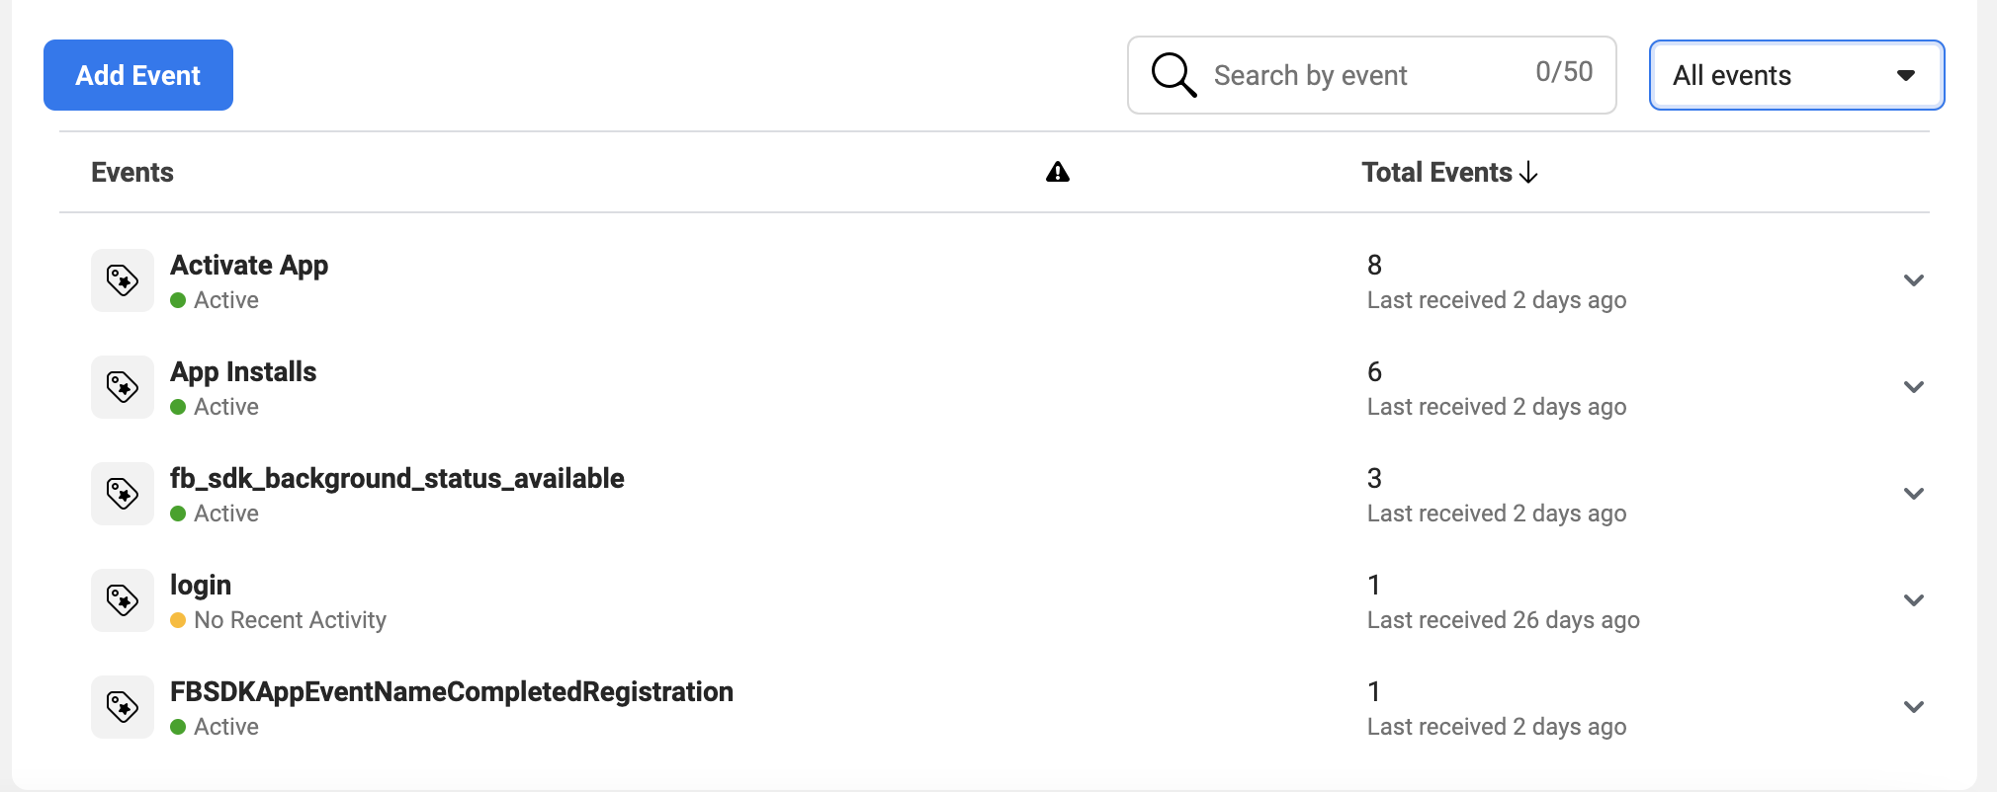This screenshot has width=1997, height=792.
Task: Expand the App Installs row chevron
Action: pos(1913,387)
